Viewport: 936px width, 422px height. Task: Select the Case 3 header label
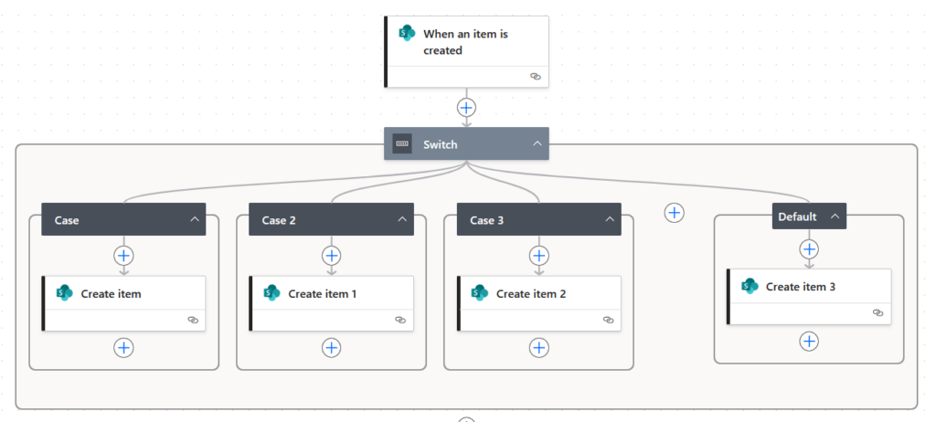point(486,220)
